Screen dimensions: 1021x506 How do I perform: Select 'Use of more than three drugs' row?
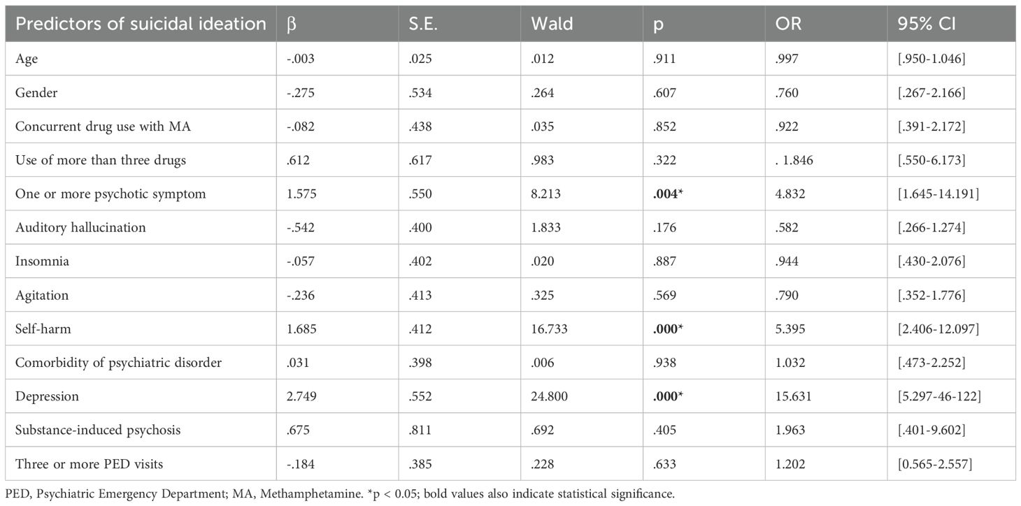92,160
